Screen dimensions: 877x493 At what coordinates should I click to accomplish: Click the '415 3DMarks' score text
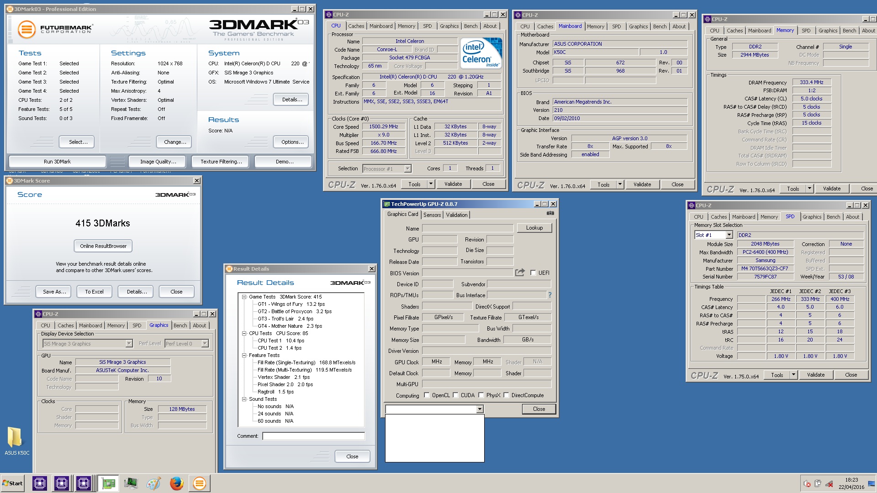click(103, 223)
